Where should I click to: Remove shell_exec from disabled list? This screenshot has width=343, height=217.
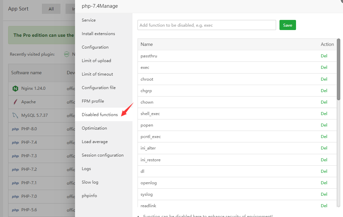324,114
